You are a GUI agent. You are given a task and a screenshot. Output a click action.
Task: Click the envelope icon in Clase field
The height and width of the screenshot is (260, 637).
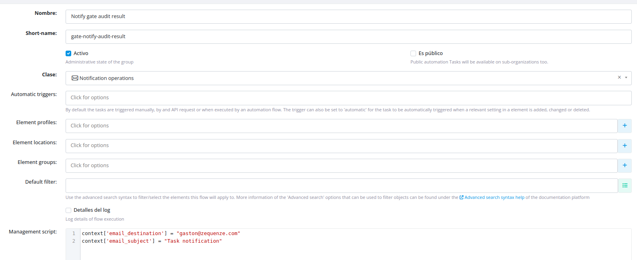[x=75, y=78]
